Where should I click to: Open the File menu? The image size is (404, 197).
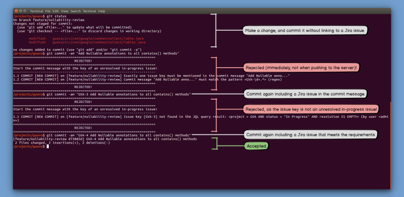49,11
